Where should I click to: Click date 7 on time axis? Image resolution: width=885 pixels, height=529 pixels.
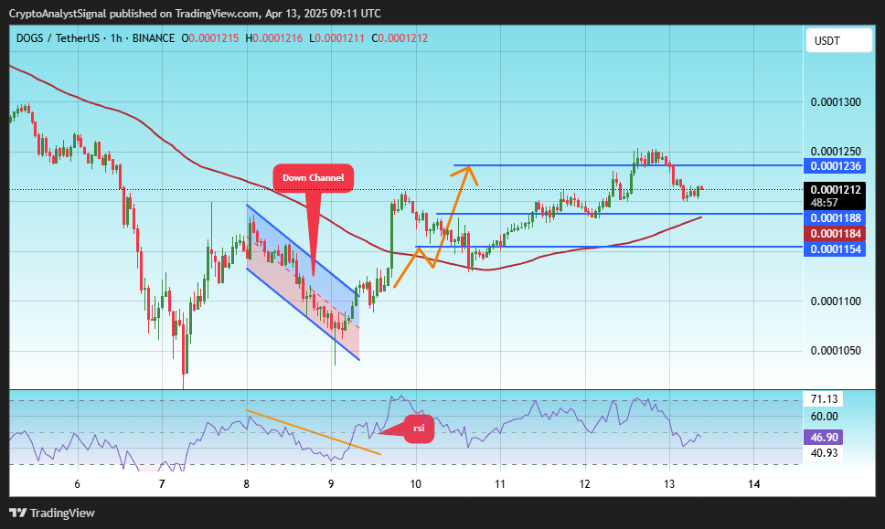coord(162,484)
